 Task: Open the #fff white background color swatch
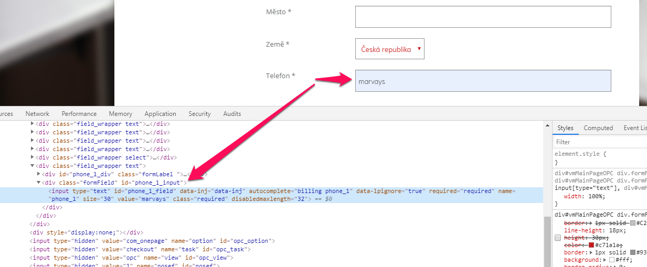coord(613,260)
